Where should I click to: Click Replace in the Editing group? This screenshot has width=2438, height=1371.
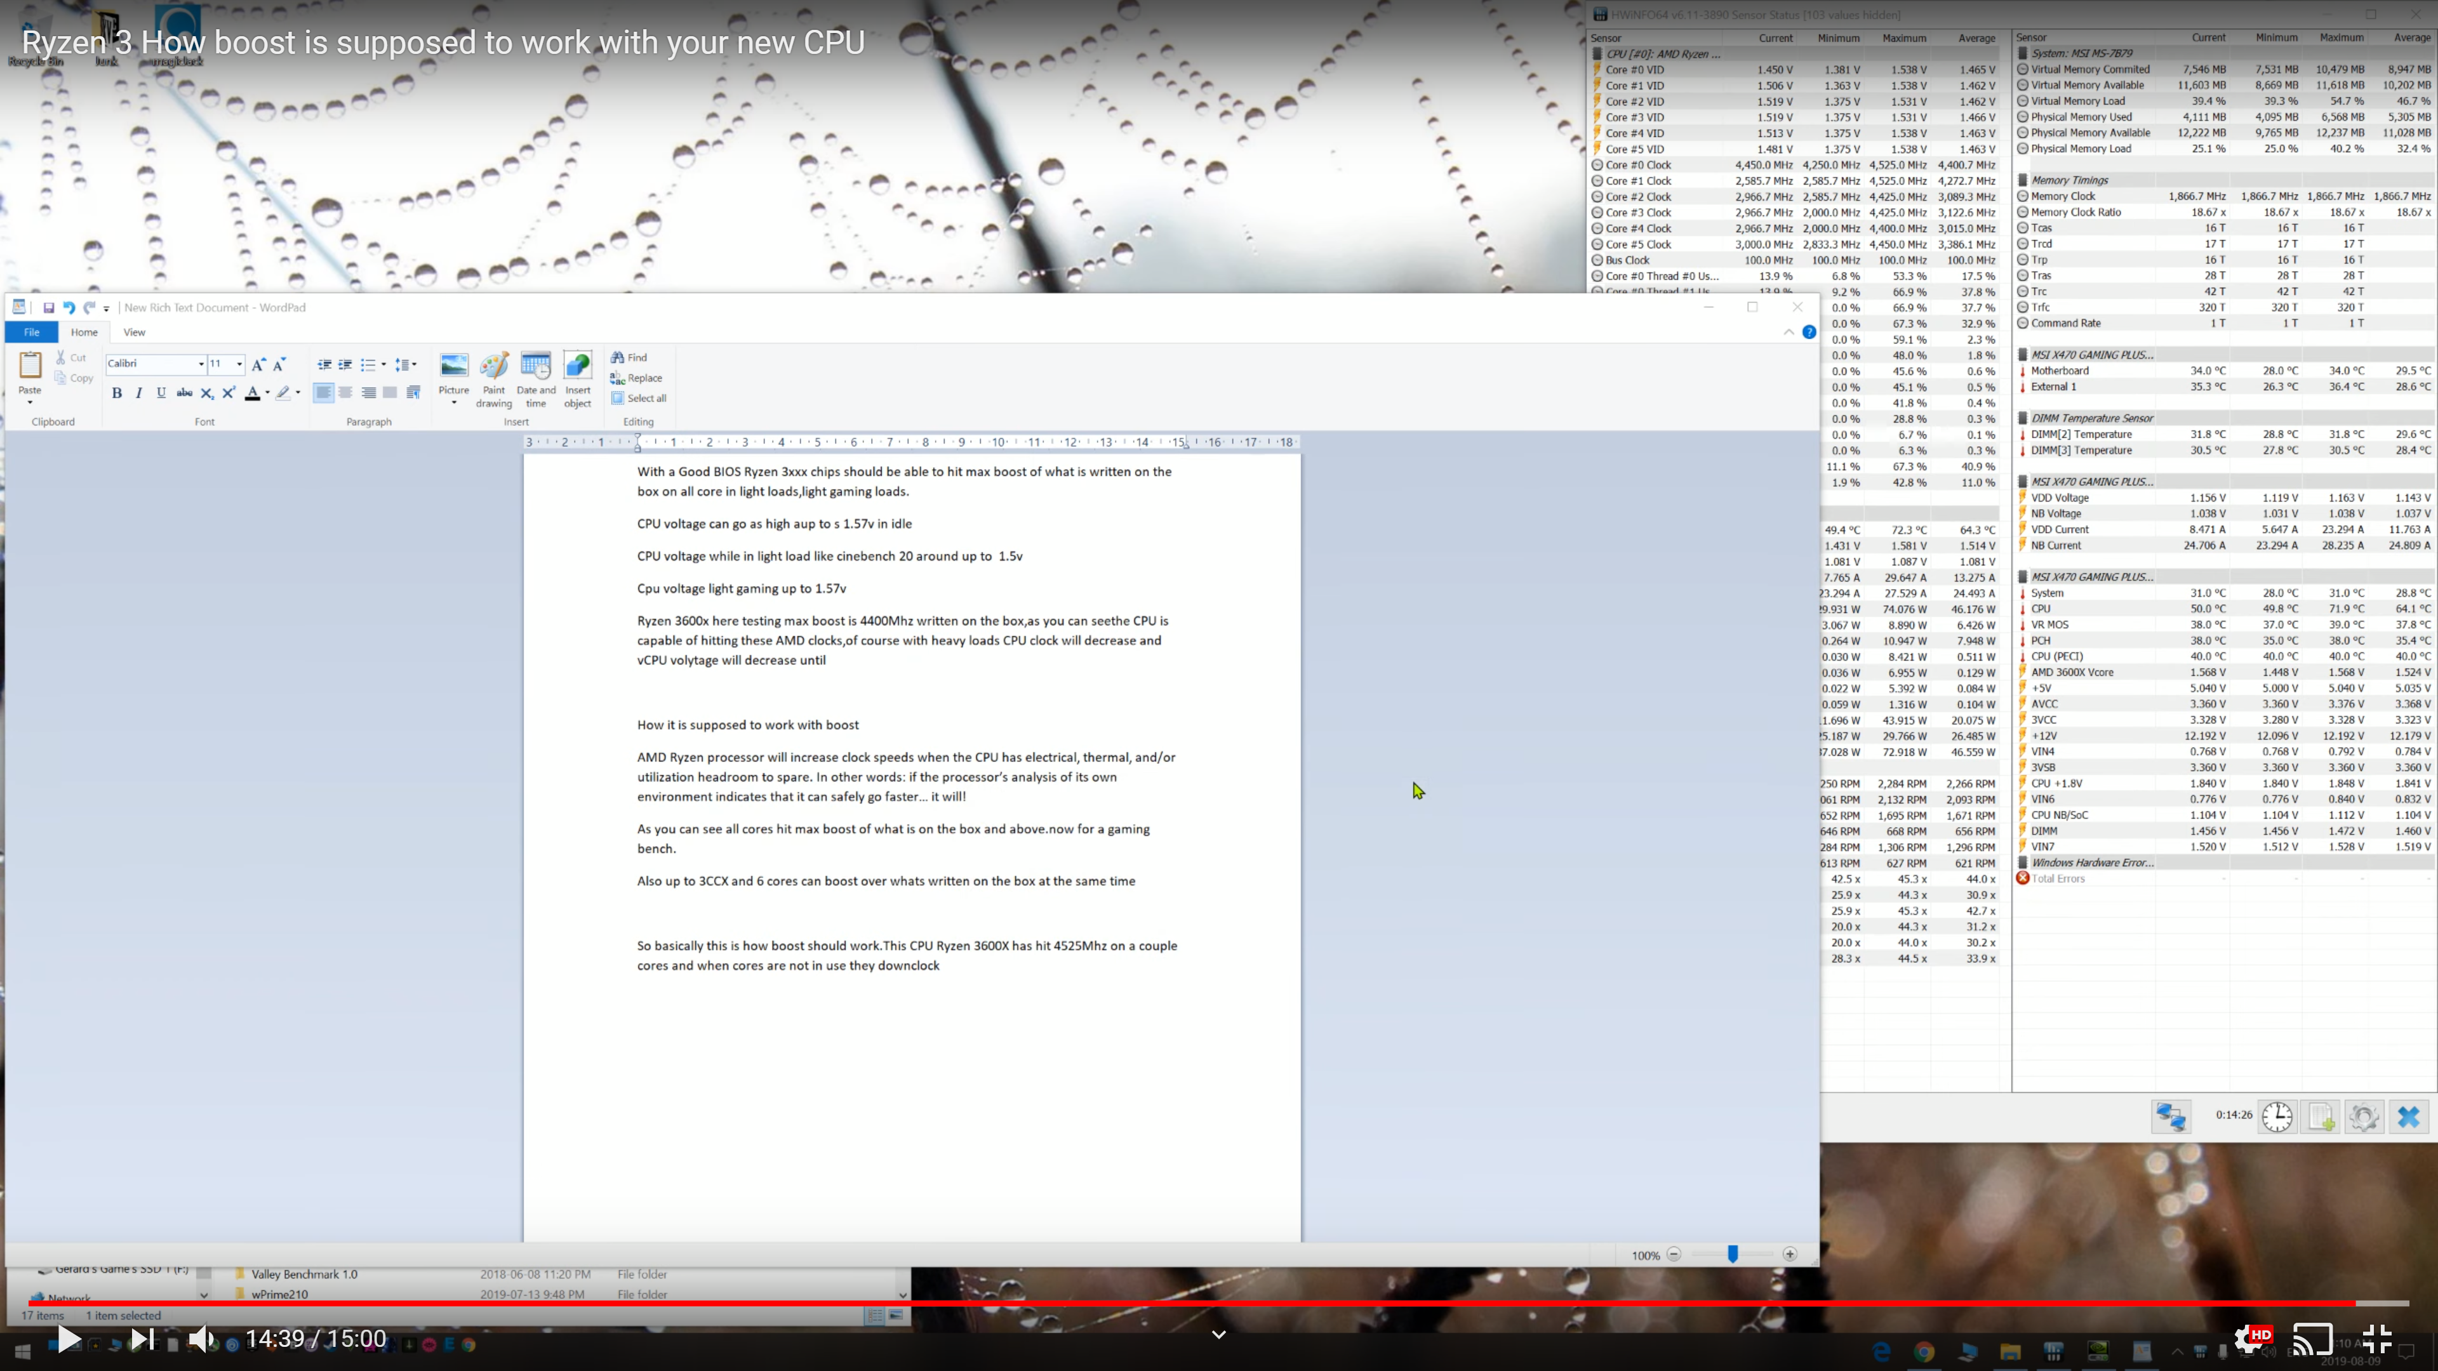[636, 378]
